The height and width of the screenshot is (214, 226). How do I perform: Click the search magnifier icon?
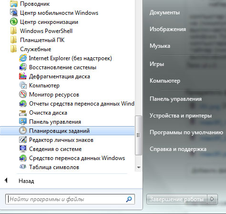[129, 199]
